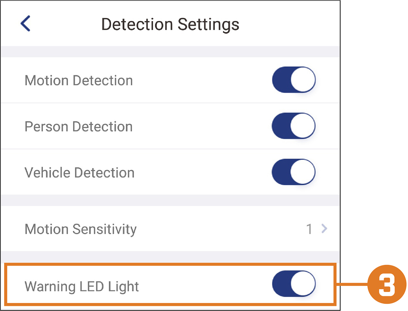Go back using the blue arrow

[x=26, y=24]
